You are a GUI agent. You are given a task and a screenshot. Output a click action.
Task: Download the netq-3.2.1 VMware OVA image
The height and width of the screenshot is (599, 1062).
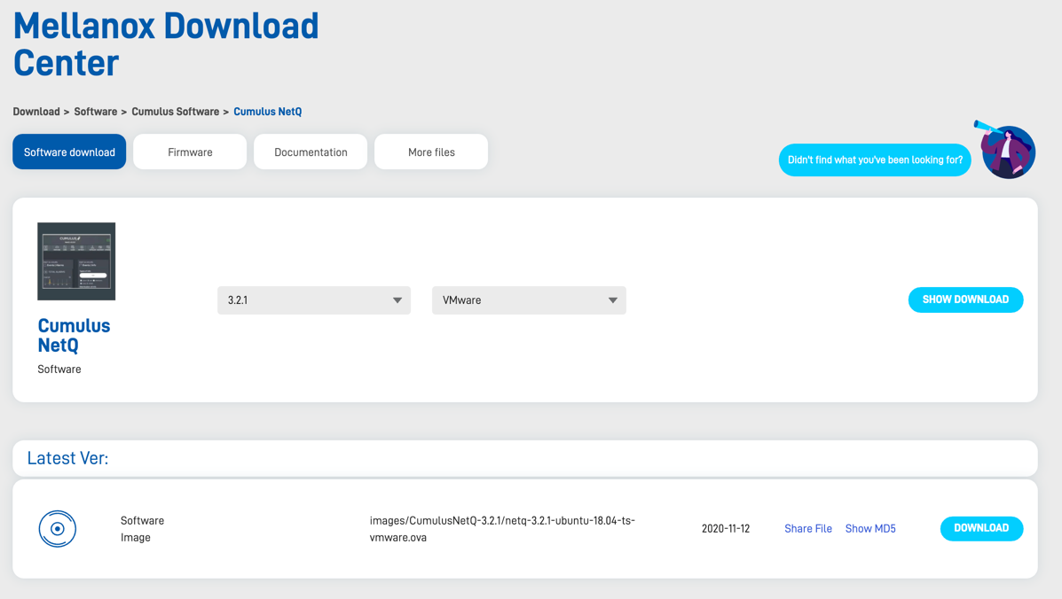coord(981,528)
